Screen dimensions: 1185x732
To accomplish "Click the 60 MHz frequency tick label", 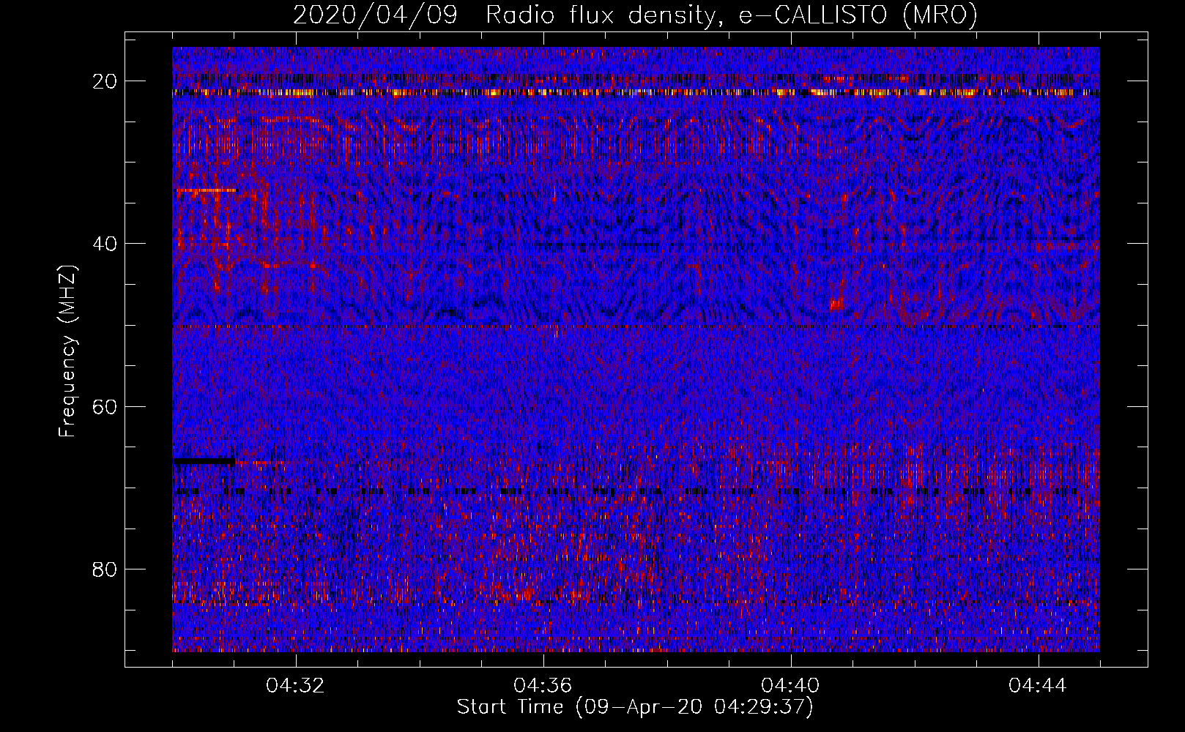I will click(x=105, y=406).
